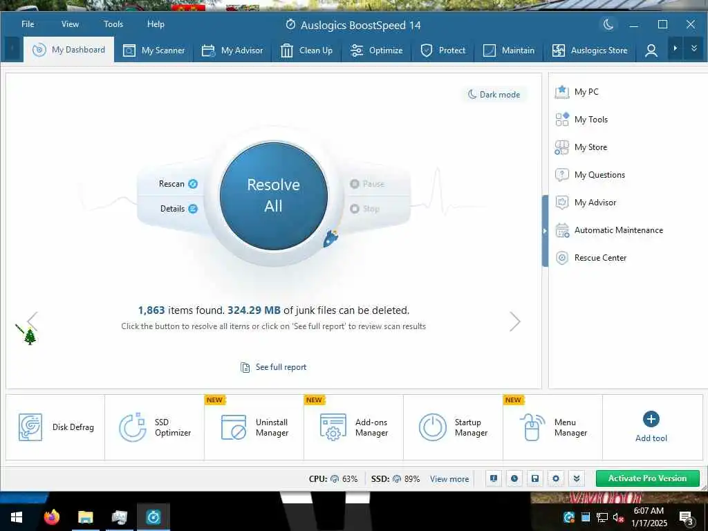The width and height of the screenshot is (708, 531).
Task: Click the View more link
Action: point(449,479)
